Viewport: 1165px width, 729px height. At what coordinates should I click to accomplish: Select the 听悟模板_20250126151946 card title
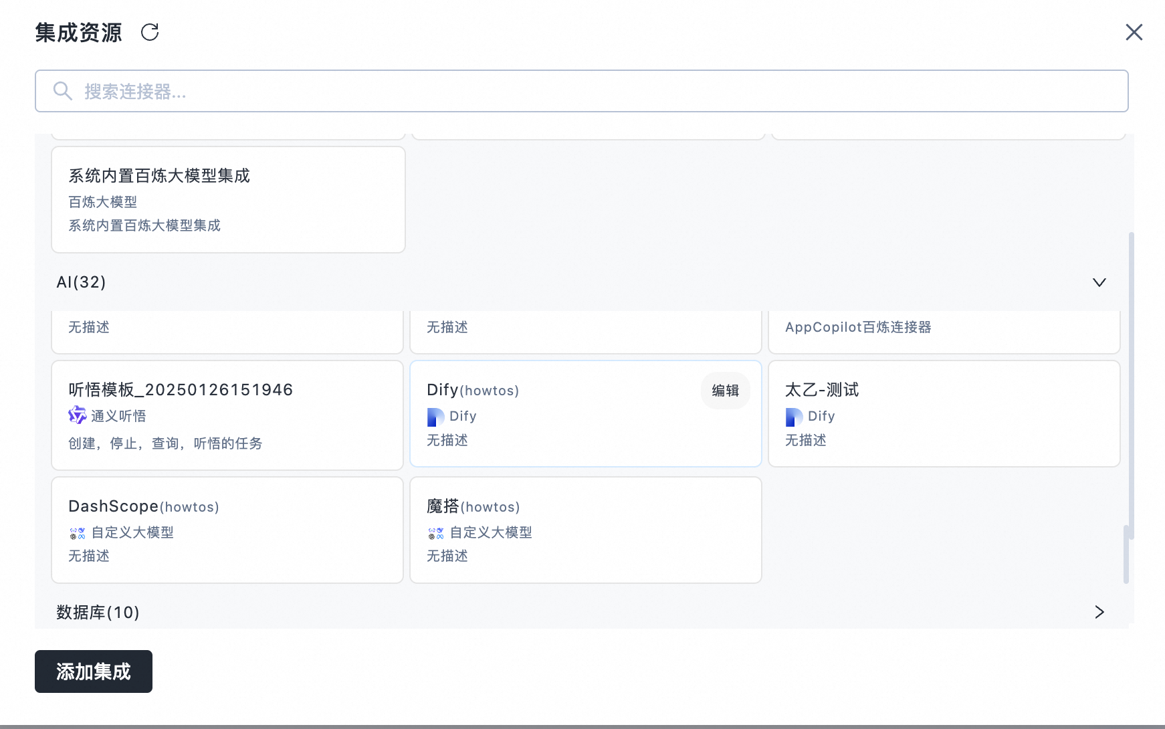click(181, 390)
